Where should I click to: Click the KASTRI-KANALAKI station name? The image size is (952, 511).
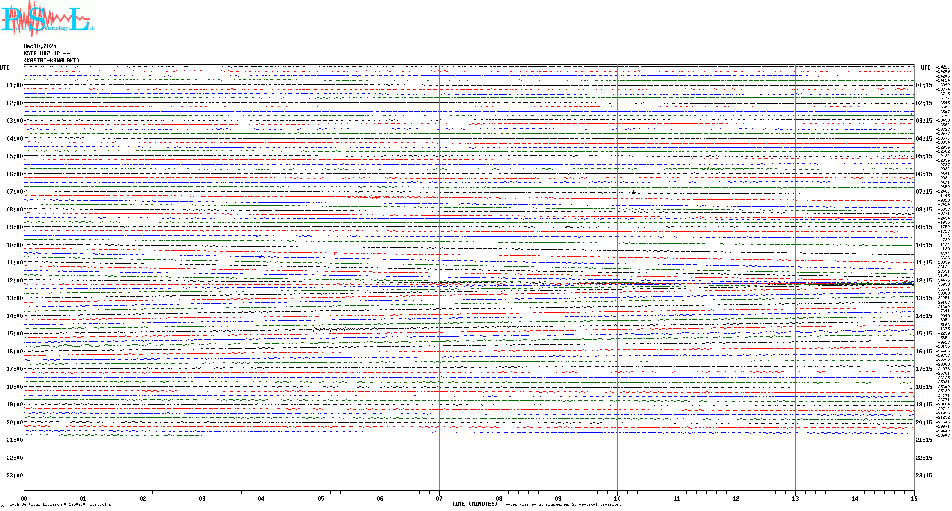click(51, 61)
